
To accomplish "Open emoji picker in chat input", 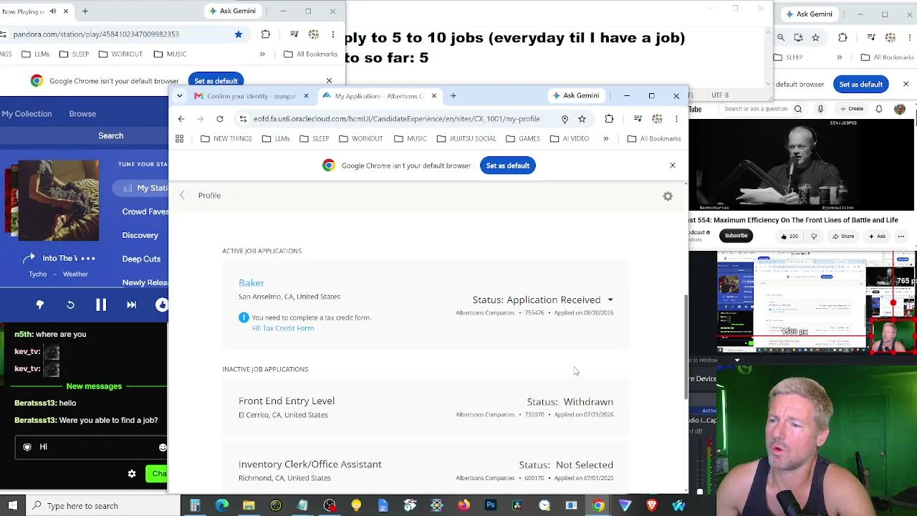I will (163, 447).
